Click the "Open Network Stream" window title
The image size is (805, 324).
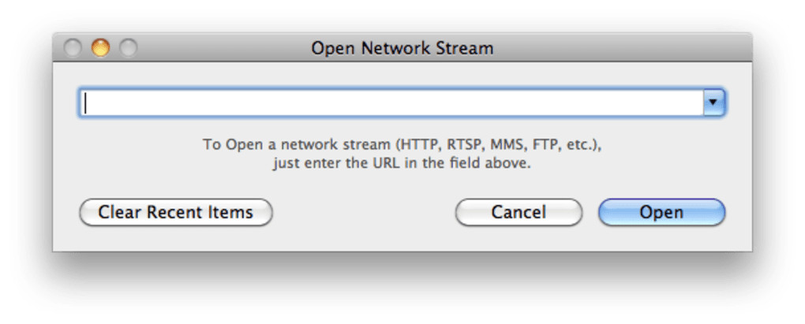point(402,48)
